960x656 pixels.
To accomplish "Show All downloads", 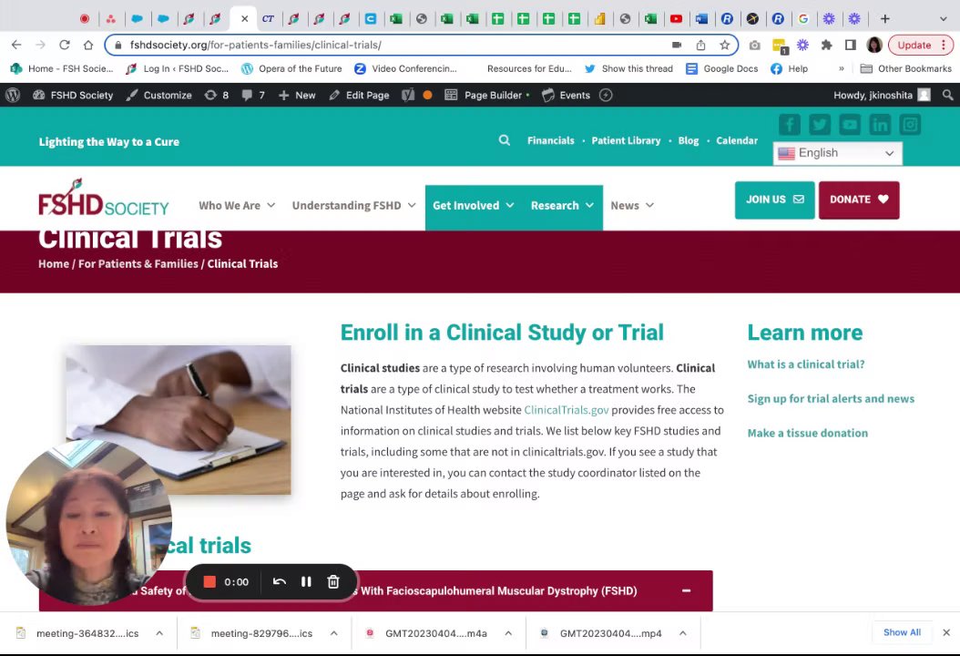I will coord(902,632).
